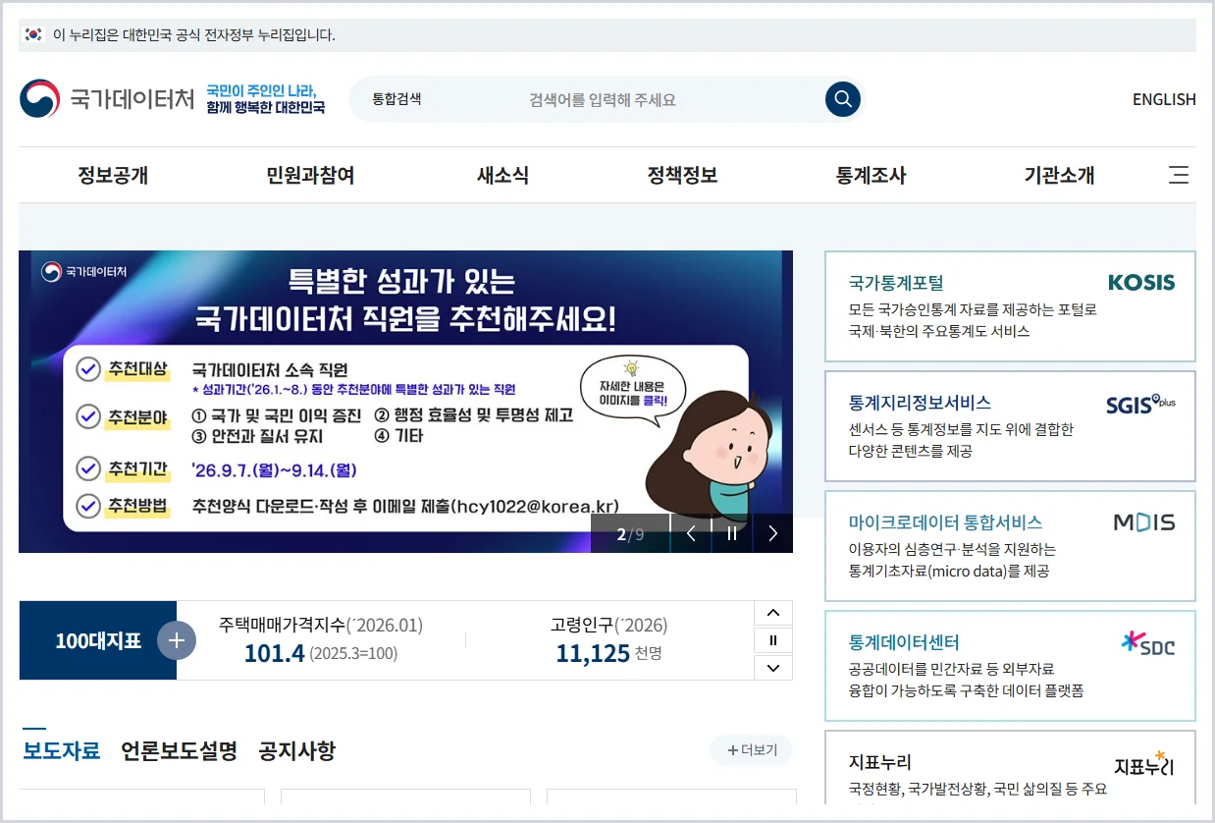Viewport: 1215px width, 823px height.
Task: Click the value 101.4
Action: [x=274, y=653]
